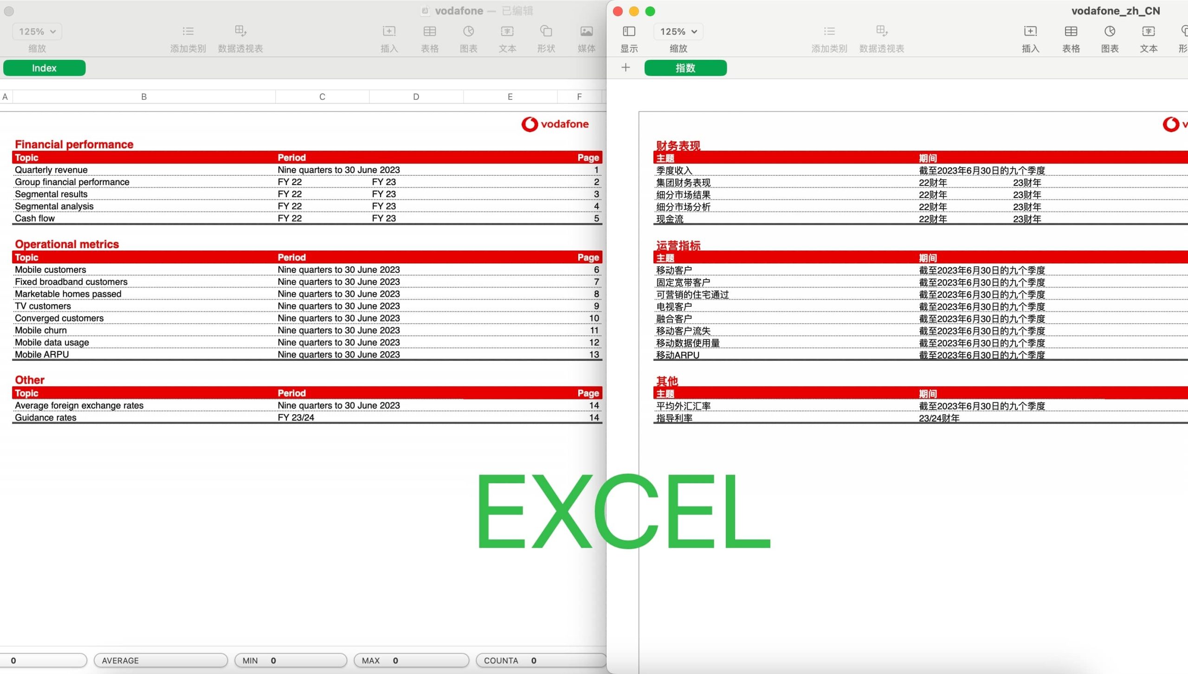Click 文本 text icon in vodafone window
Viewport: 1188px width, 674px height.
507,31
